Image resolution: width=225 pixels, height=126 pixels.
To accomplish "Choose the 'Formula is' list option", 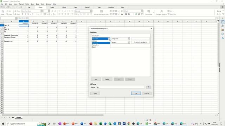I will (101, 45).
